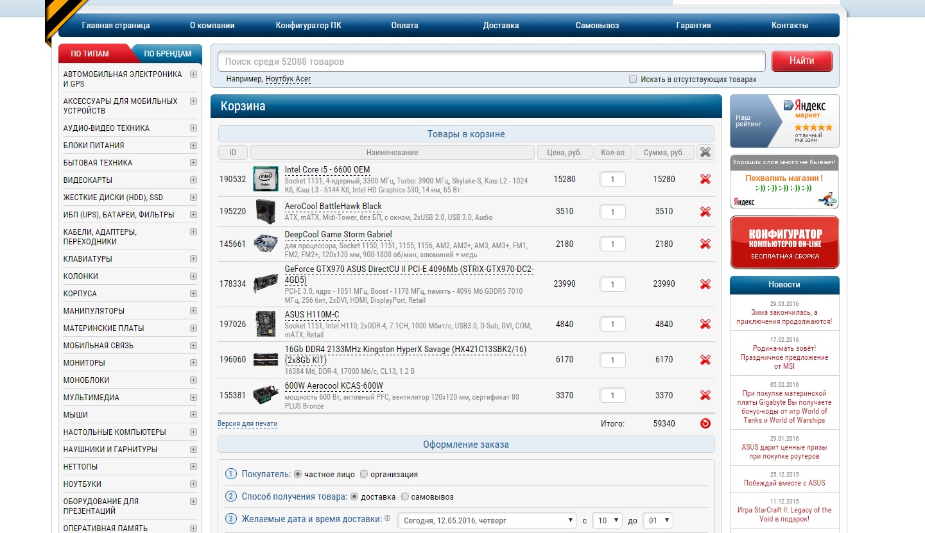Click quantity field for GeForce GTX970 row

(612, 284)
